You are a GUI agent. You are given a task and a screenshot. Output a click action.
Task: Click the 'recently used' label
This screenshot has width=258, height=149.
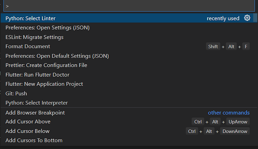(223, 18)
